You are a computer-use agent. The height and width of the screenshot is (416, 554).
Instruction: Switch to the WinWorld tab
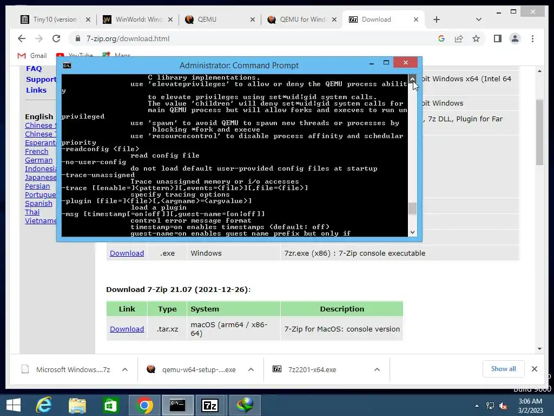coord(138,19)
